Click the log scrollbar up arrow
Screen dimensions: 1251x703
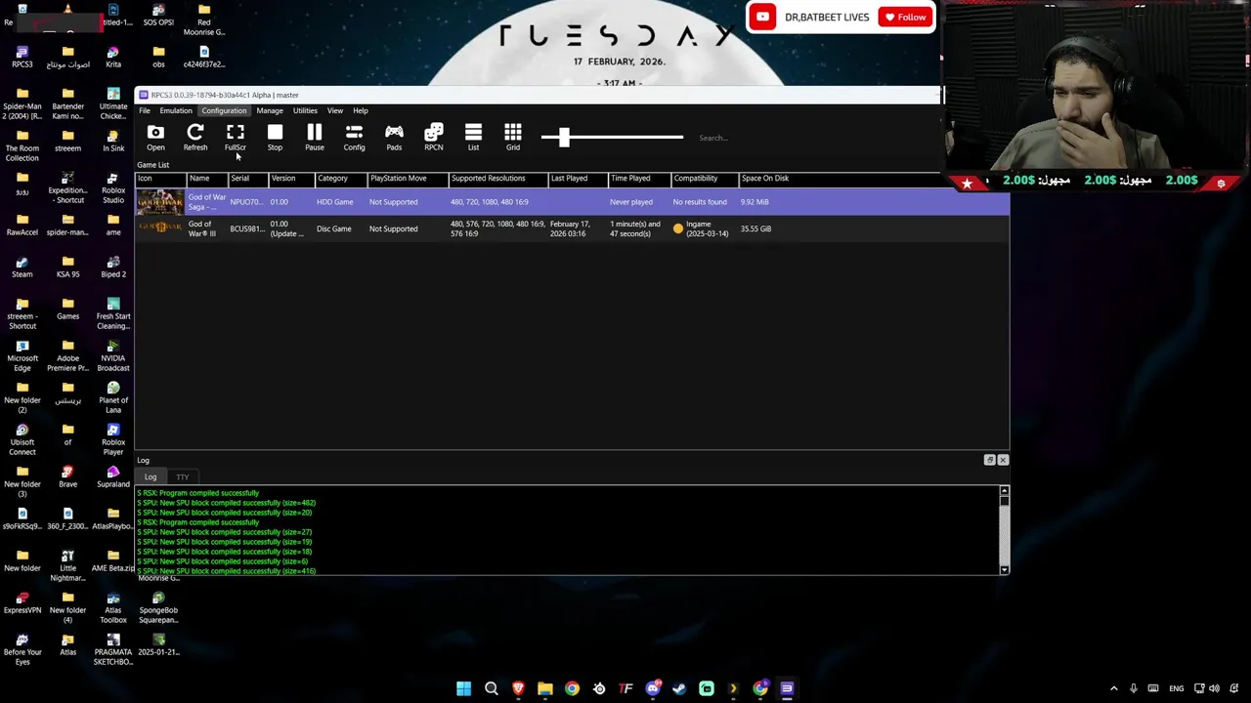pos(1004,491)
